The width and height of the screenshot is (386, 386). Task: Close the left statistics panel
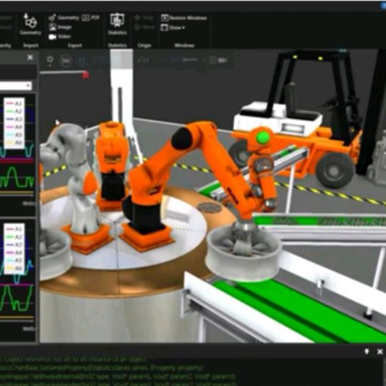pyautogui.click(x=30, y=57)
